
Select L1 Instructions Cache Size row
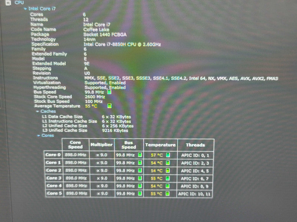click(87, 121)
